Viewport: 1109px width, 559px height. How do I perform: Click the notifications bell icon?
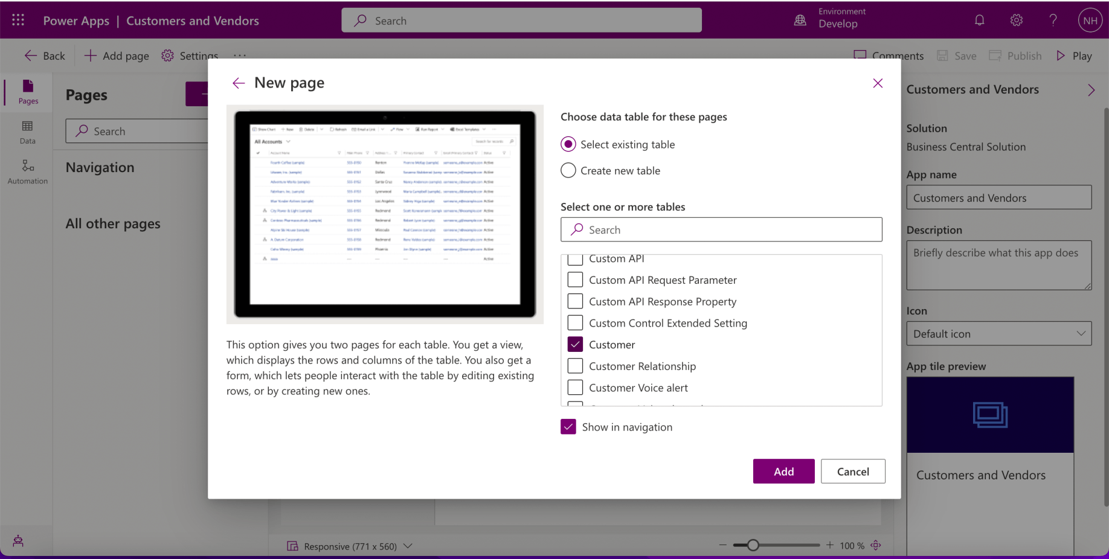979,21
